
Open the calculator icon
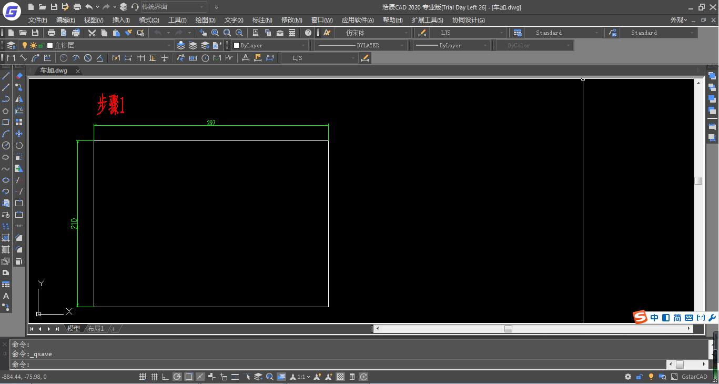pyautogui.click(x=292, y=33)
